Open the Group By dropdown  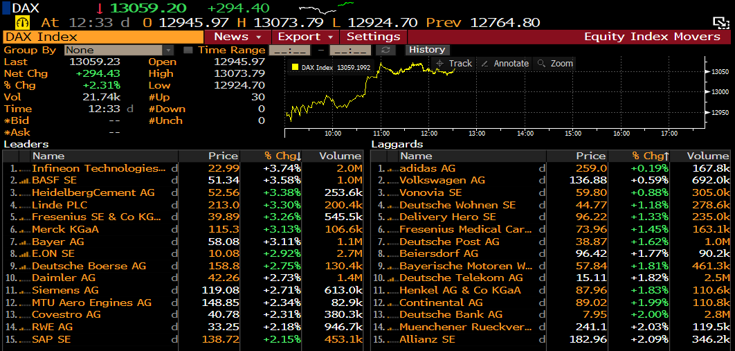(x=119, y=50)
